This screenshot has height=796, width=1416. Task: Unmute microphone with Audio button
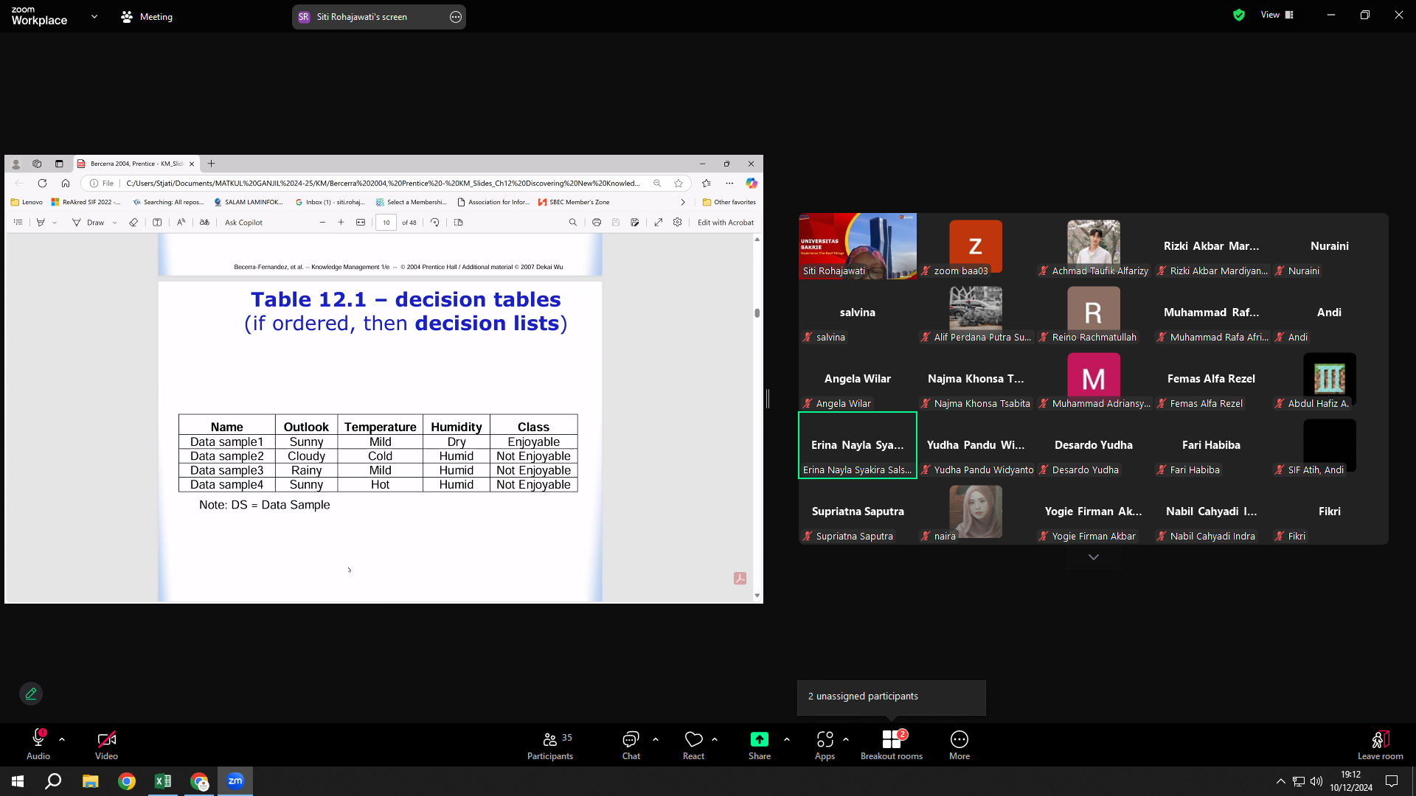pos(38,744)
